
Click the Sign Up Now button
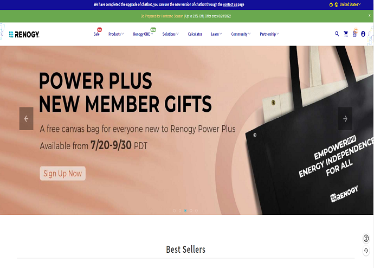(62, 173)
